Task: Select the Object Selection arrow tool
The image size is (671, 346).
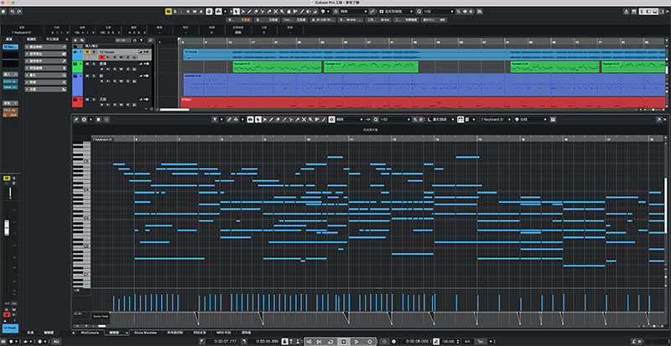Action: tap(237, 12)
